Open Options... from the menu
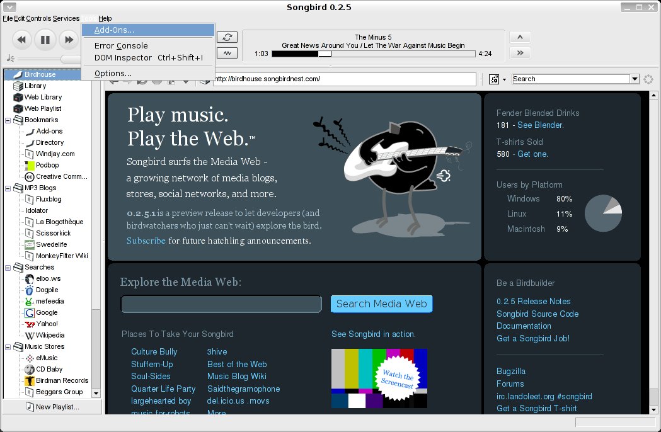661x432 pixels. coord(148,73)
